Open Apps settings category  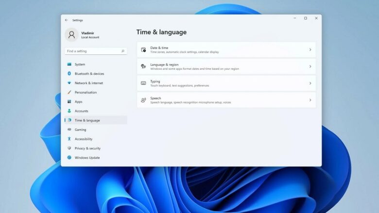click(x=96, y=101)
